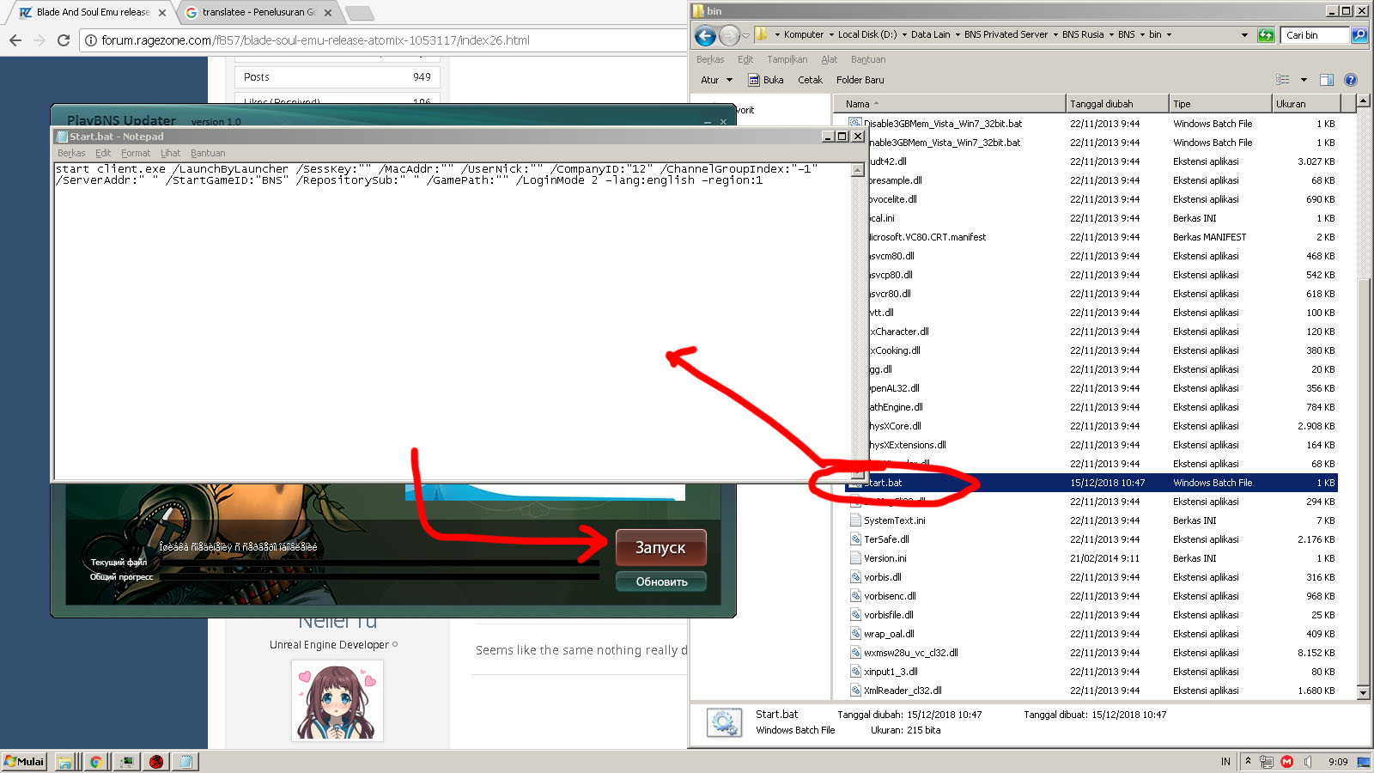
Task: Click the forum user's anime avatar
Action: coord(337,700)
